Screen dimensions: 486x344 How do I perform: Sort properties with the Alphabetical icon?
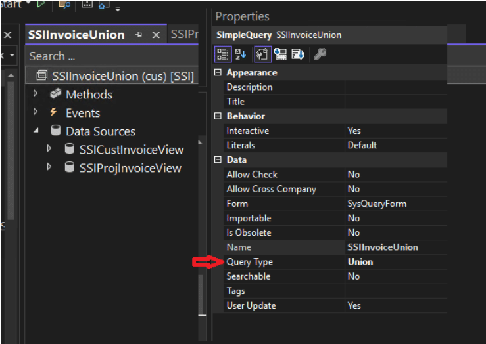click(241, 54)
